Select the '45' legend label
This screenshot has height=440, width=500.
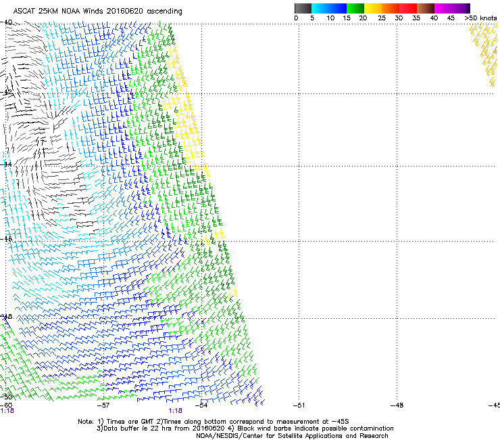coord(451,18)
